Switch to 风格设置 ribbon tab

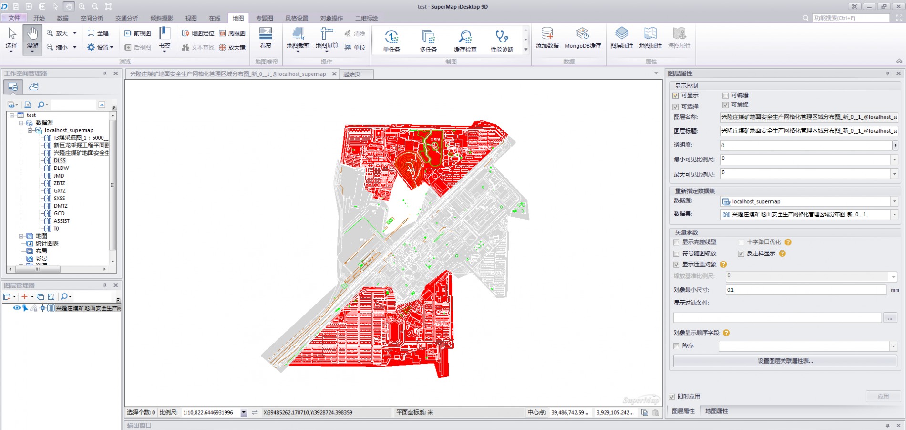click(x=297, y=18)
